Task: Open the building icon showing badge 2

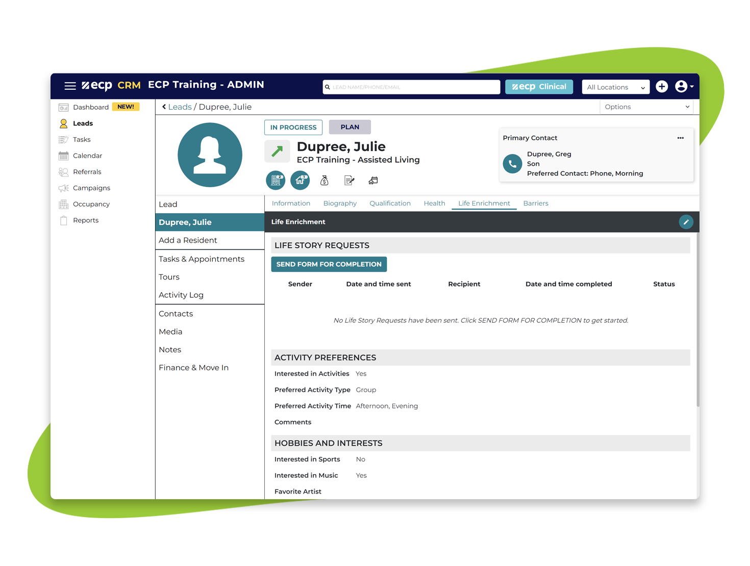Action: [276, 180]
